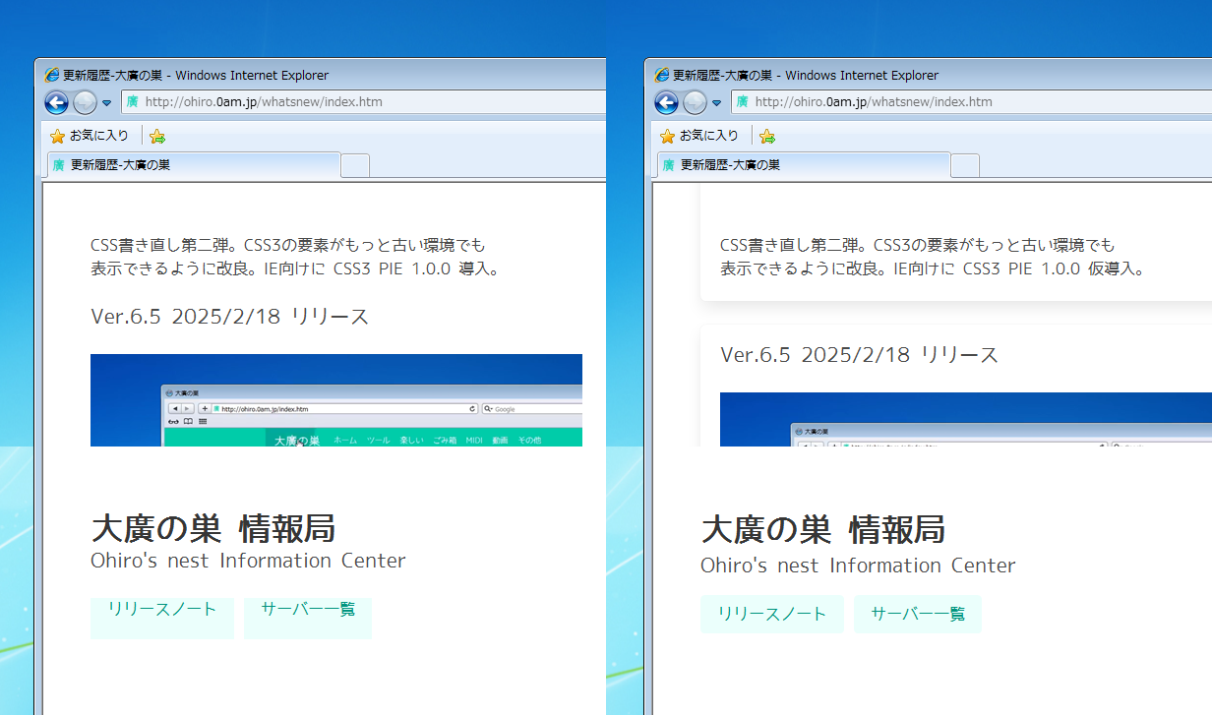Viewport: 1212px width, 715px height.
Task: Click the Back button in the right browser window
Action: (x=666, y=102)
